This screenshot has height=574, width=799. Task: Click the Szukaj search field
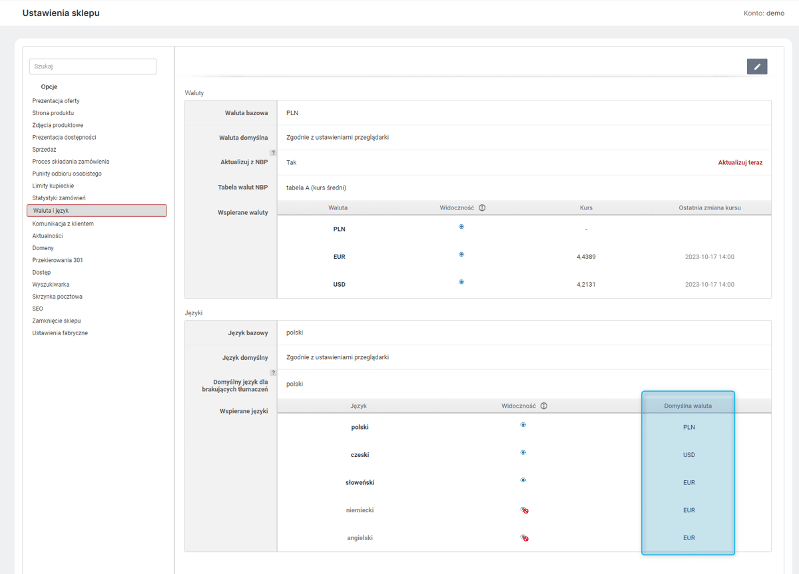(x=93, y=67)
